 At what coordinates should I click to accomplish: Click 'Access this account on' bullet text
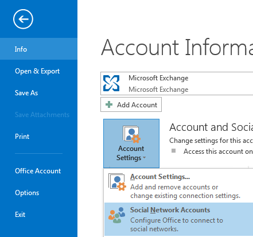(218, 151)
